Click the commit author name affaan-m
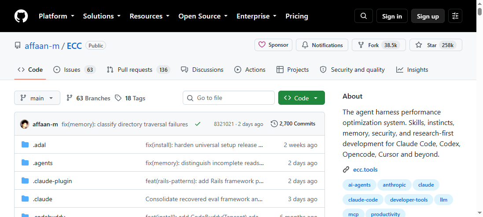483x217 pixels. pos(45,125)
